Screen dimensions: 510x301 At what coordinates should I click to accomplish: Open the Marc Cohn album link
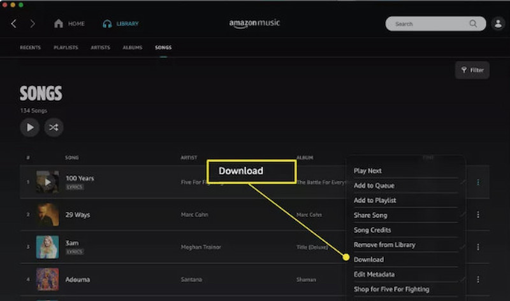tap(309, 214)
